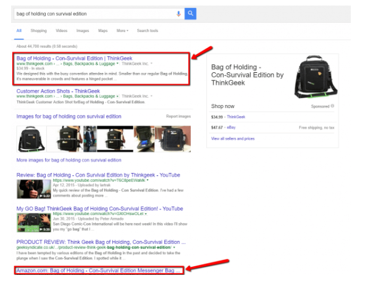Switch to the Videos tab
Image resolution: width=378 pixels, height=286 pixels.
61,30
